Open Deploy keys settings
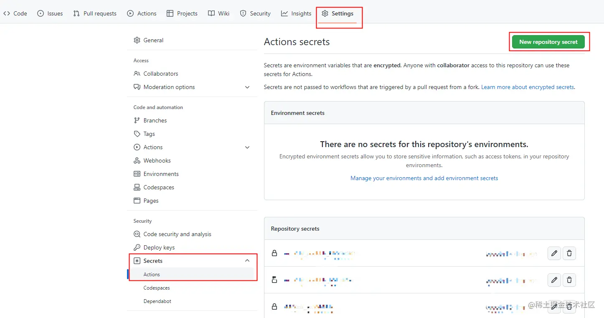604x318 pixels. point(159,247)
